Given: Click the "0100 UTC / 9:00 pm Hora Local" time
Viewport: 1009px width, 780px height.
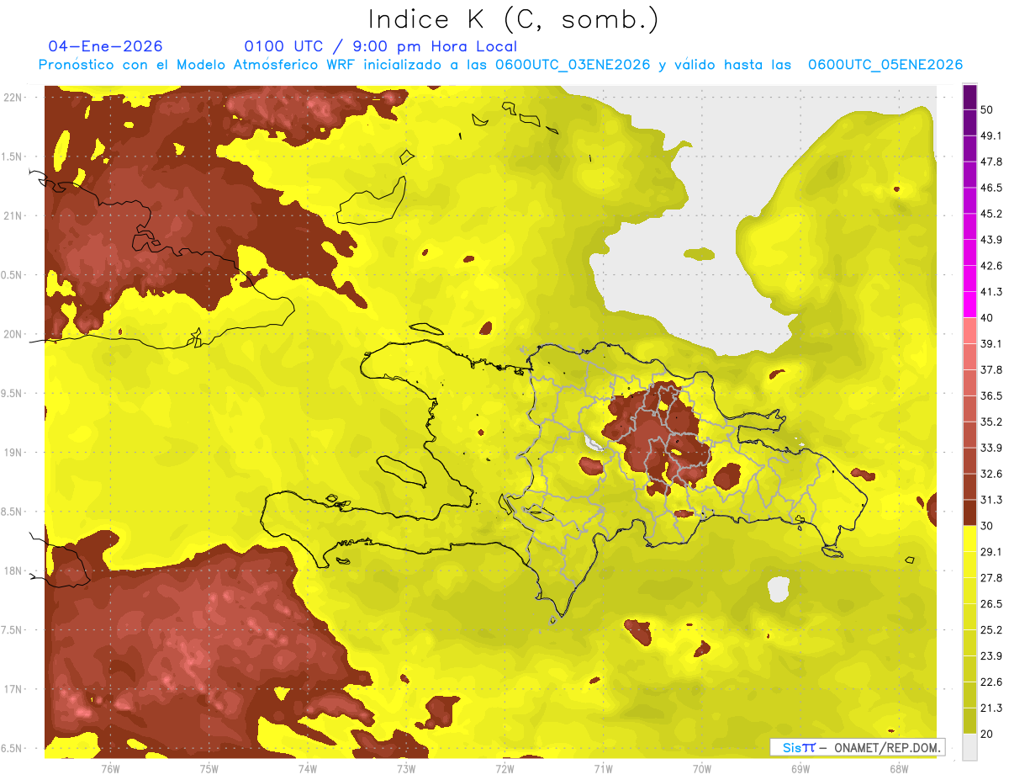Looking at the screenshot, I should click(x=380, y=46).
